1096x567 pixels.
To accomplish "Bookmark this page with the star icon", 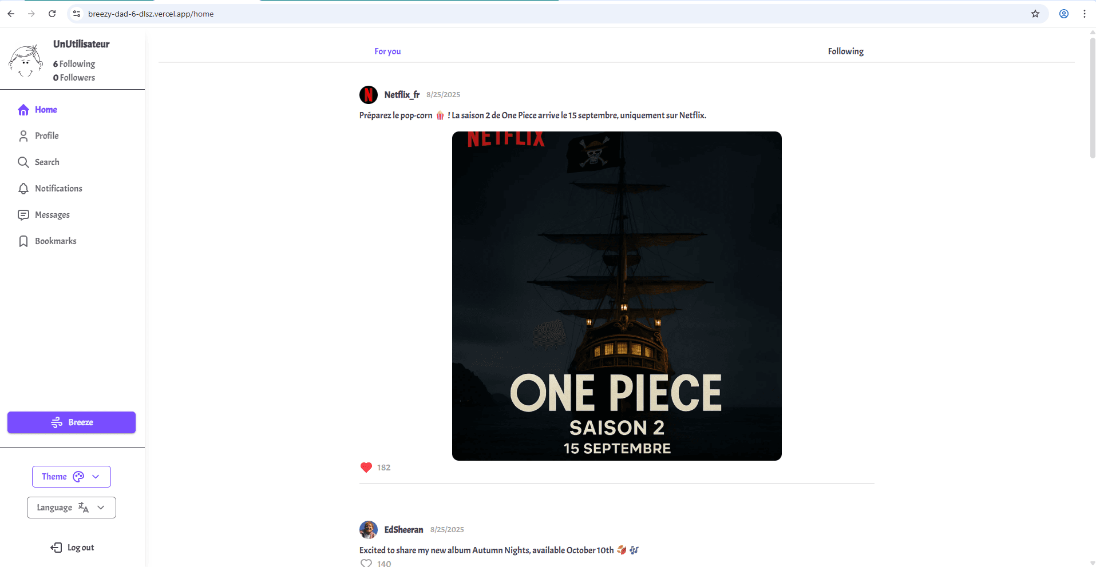I will 1035,14.
